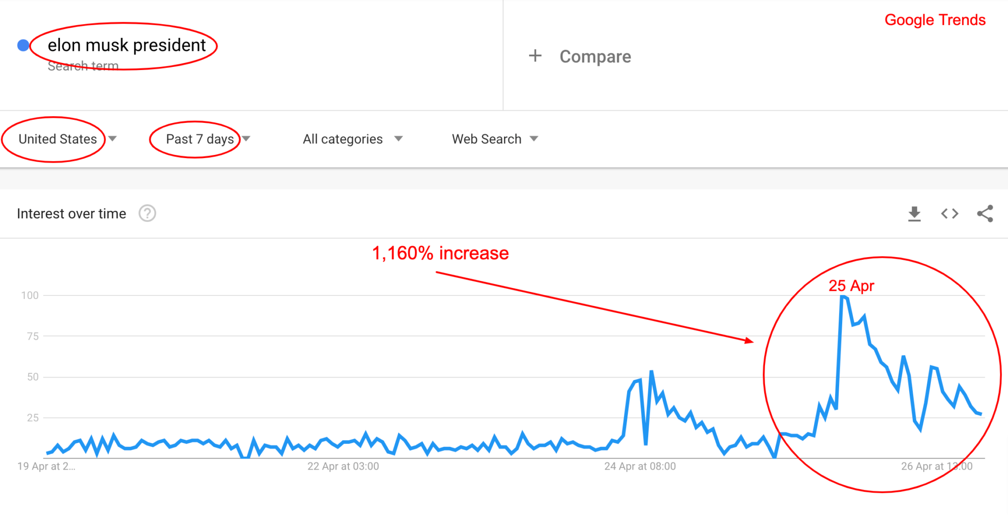
Task: Expand the Web Search type dropdown
Action: (486, 139)
